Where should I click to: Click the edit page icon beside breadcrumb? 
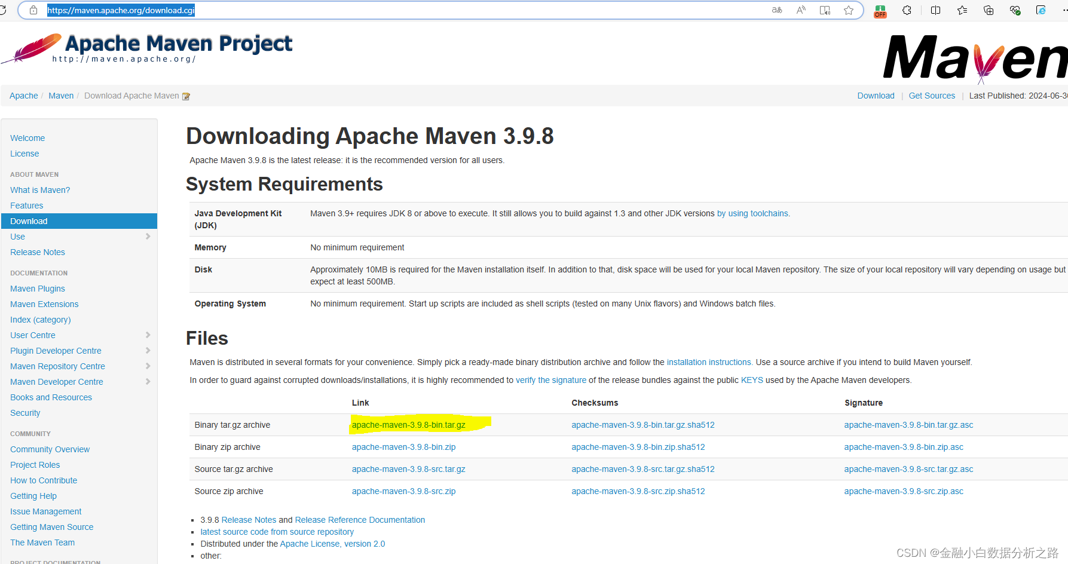point(186,96)
